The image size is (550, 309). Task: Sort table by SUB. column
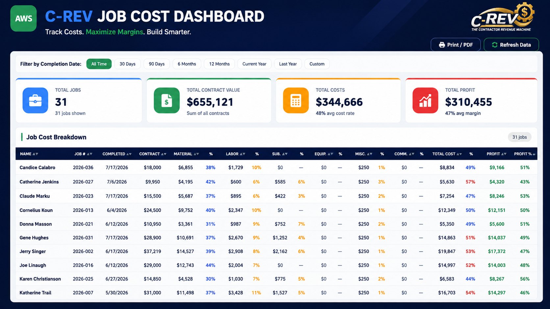[280, 154]
